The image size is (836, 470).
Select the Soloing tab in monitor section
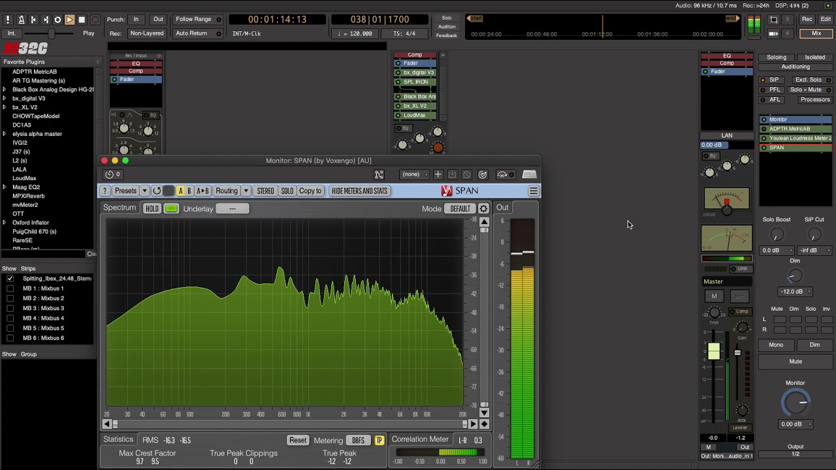coord(777,57)
